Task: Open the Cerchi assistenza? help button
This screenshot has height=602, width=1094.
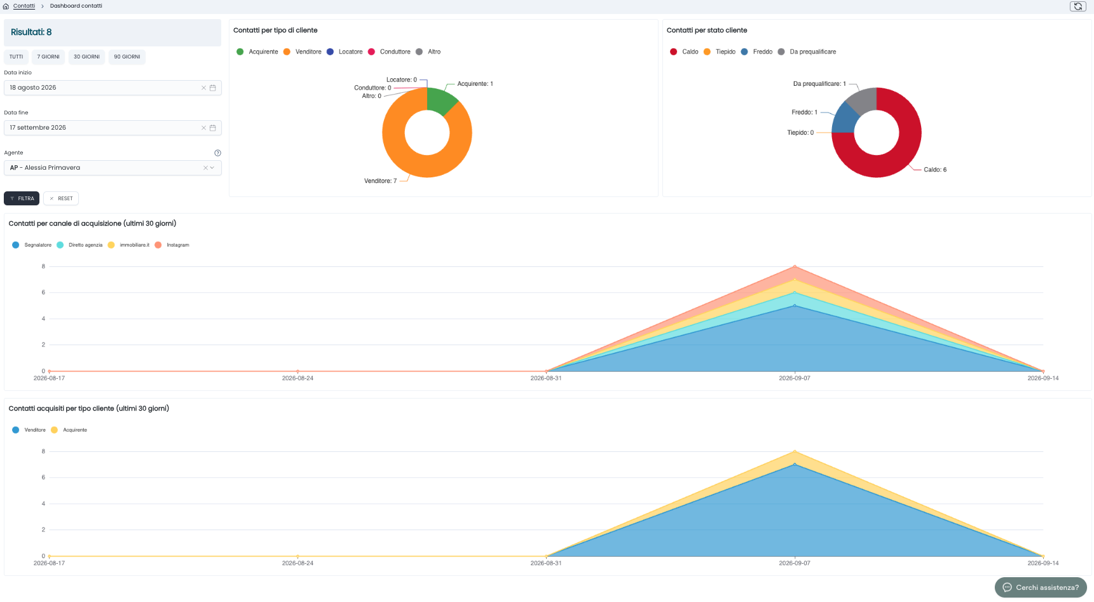Action: (1041, 587)
